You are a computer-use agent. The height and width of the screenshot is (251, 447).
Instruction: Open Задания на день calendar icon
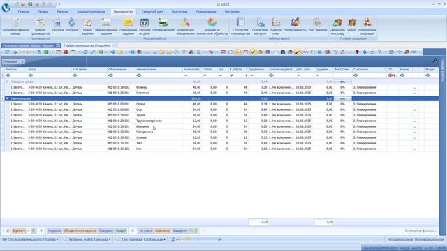(145, 26)
